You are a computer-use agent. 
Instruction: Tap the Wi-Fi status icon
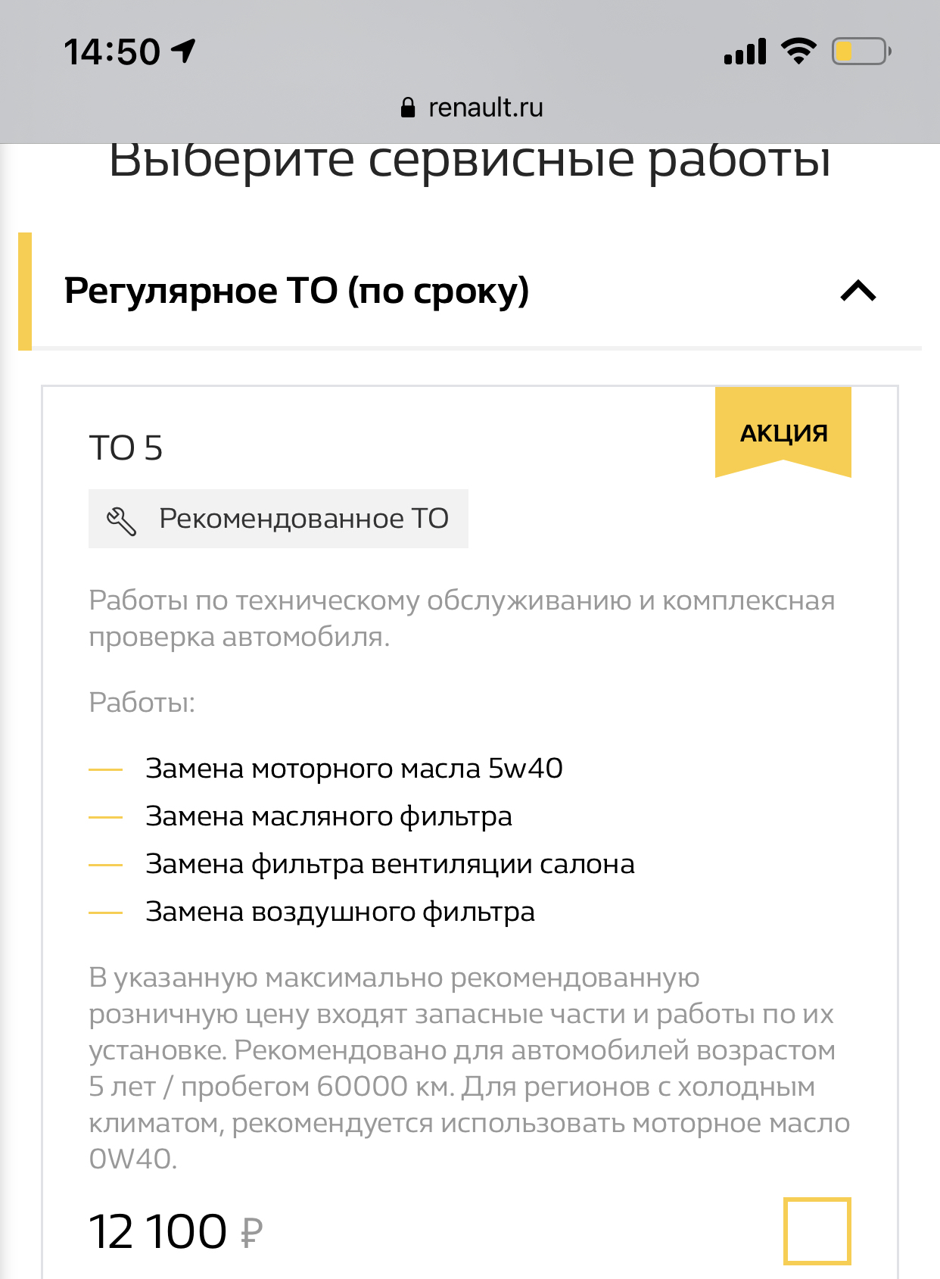798,51
